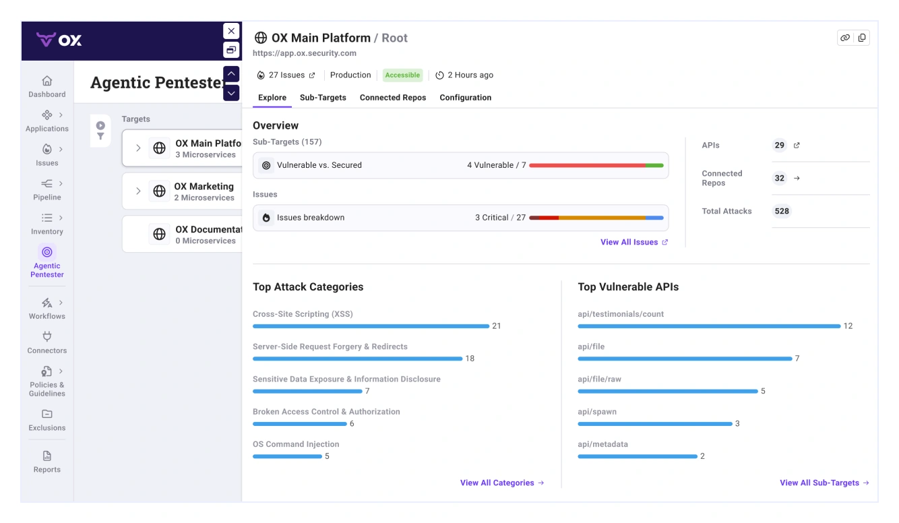Click the 'api/metadata' API label

(602, 444)
